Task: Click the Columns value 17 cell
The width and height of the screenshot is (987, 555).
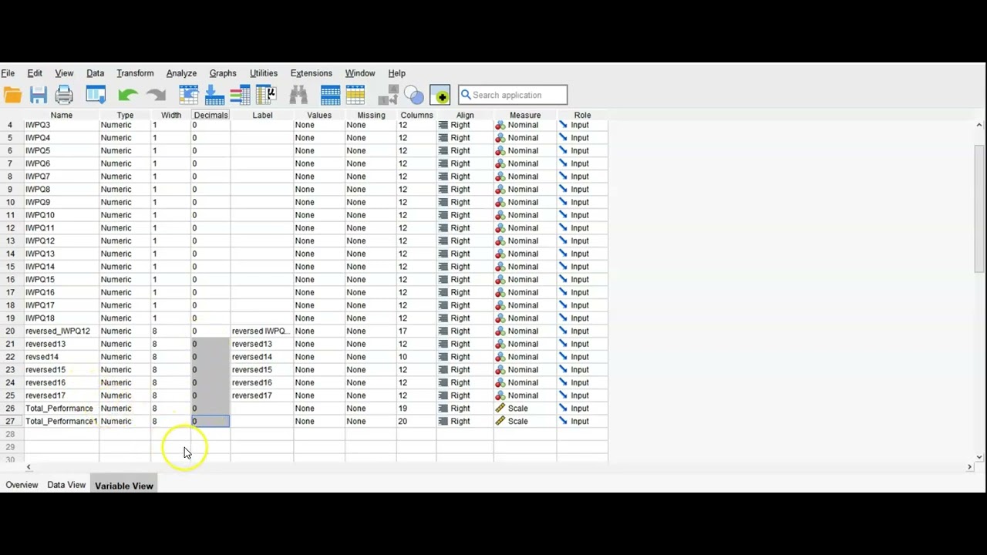Action: [416, 331]
